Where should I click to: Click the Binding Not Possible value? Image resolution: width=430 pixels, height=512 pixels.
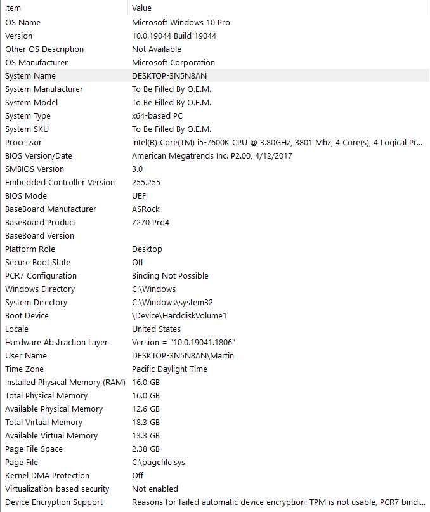[170, 276]
